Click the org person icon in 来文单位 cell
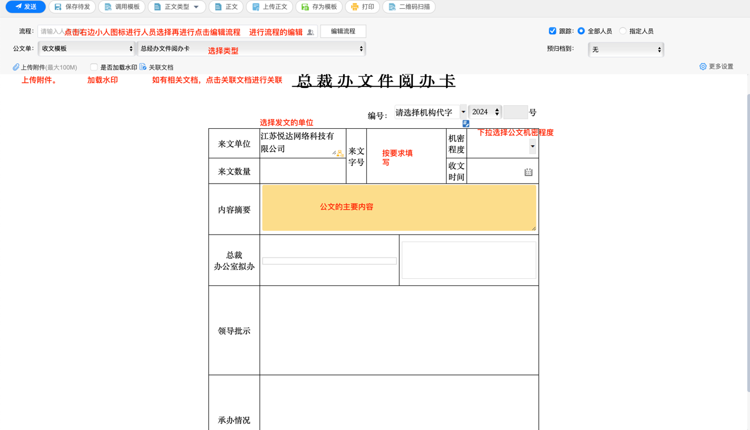Screen dimensions: 750x430 pos(340,154)
